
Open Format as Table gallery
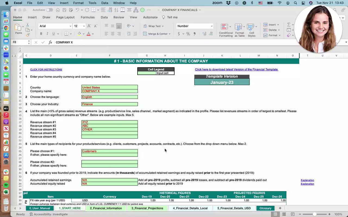240,30
